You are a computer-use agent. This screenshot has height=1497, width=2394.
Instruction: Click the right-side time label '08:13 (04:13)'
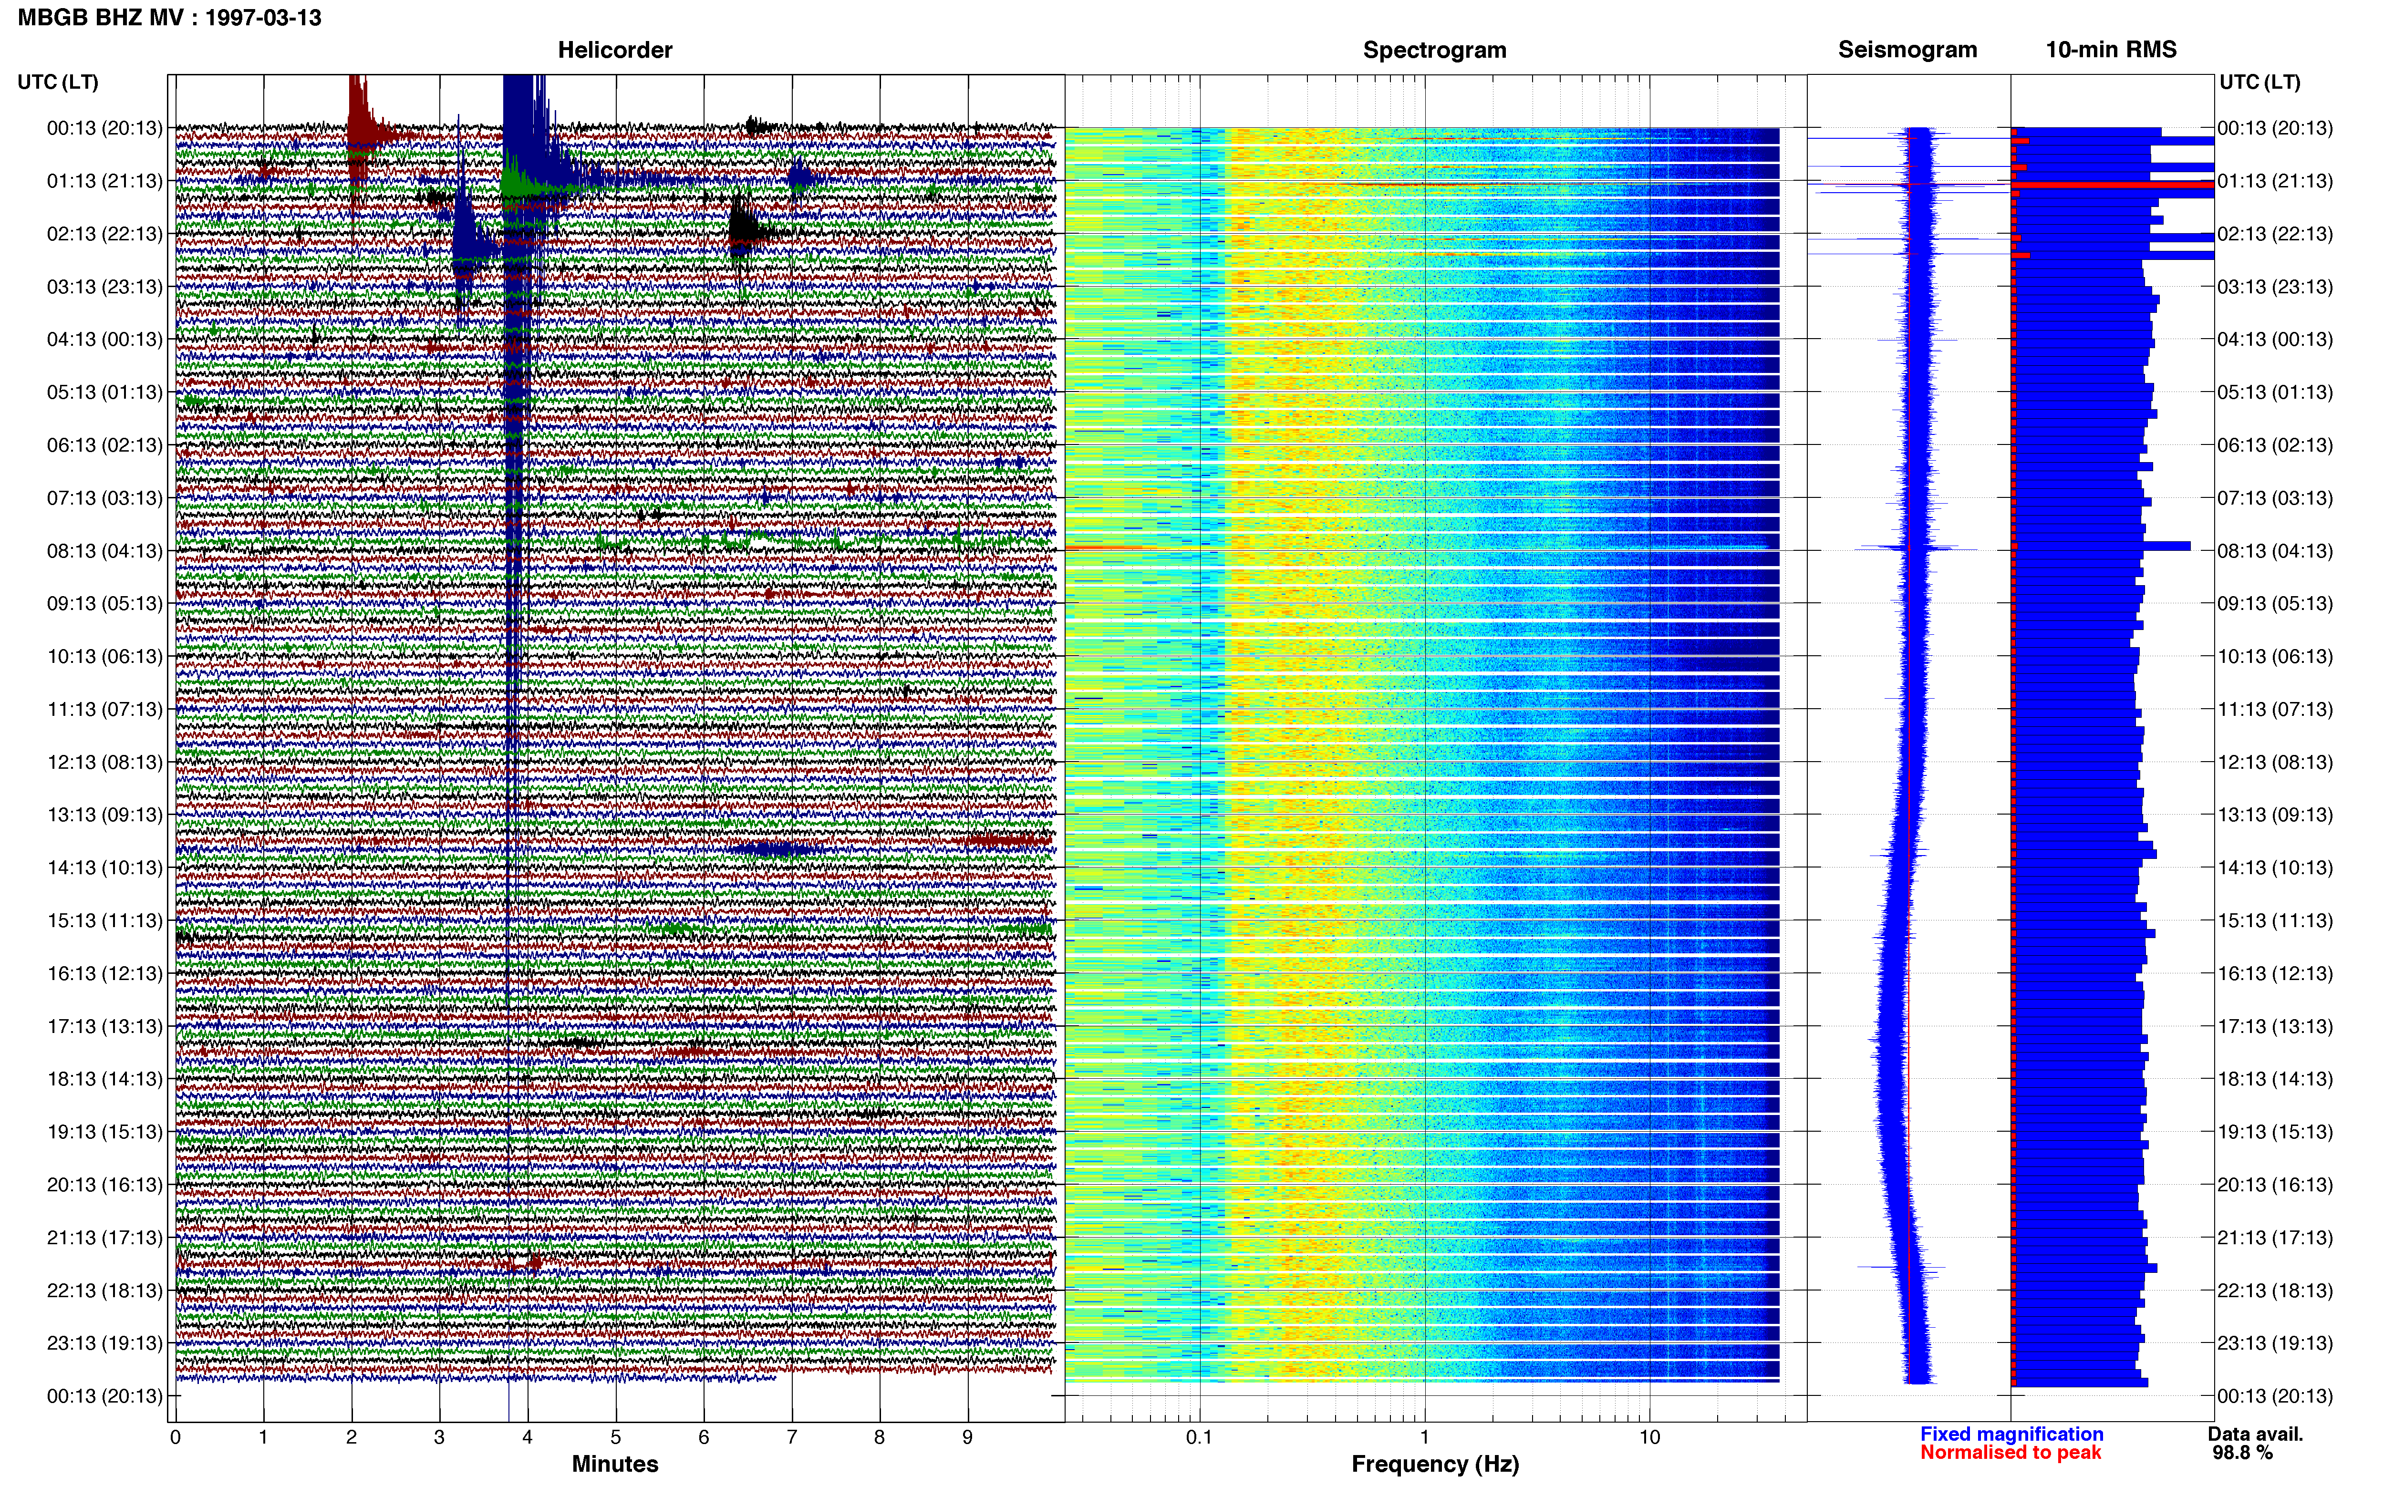click(x=2275, y=550)
